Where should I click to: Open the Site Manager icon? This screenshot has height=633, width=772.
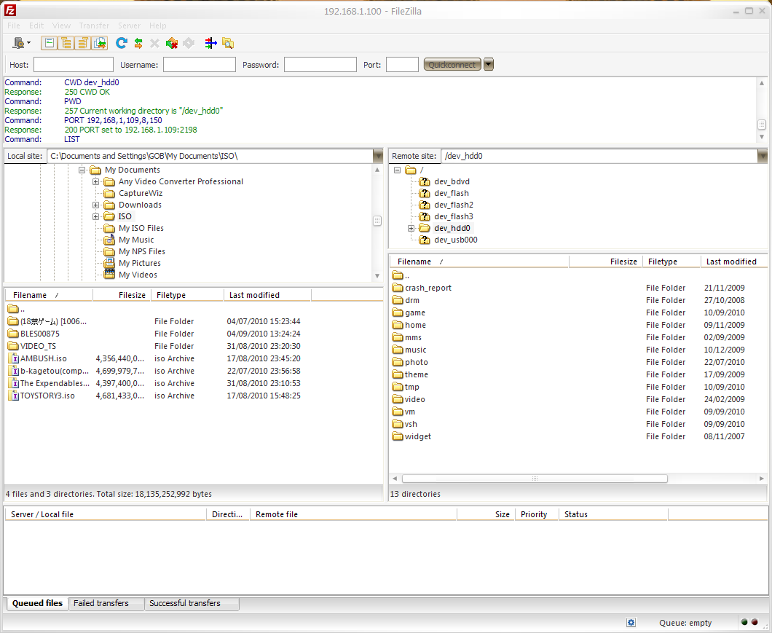click(19, 43)
